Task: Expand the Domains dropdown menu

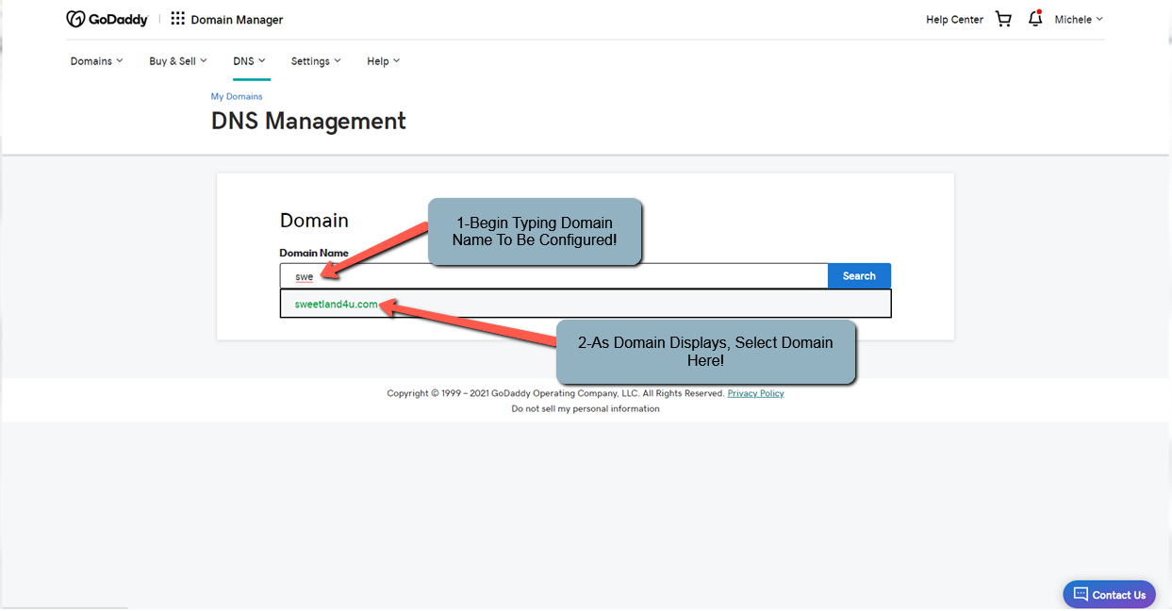Action: pos(96,61)
